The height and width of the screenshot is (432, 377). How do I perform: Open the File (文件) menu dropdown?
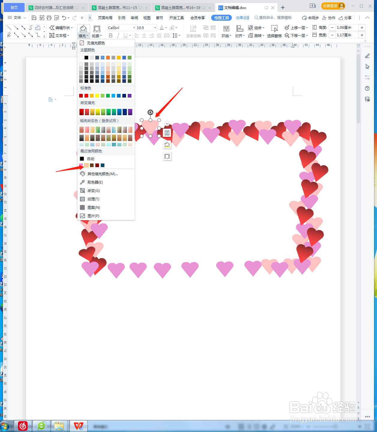pyautogui.click(x=17, y=18)
